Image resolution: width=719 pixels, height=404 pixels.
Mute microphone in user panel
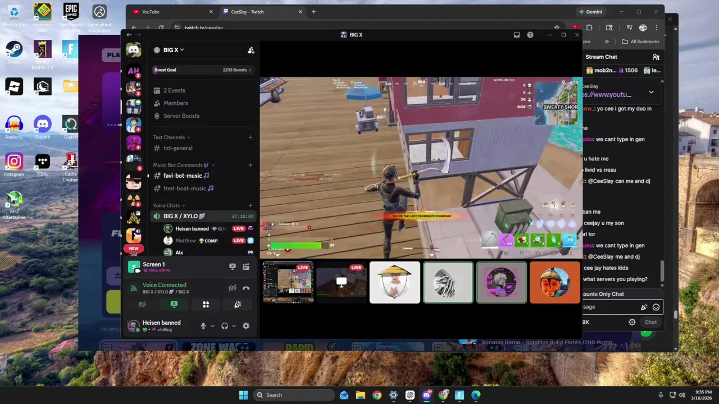point(203,325)
